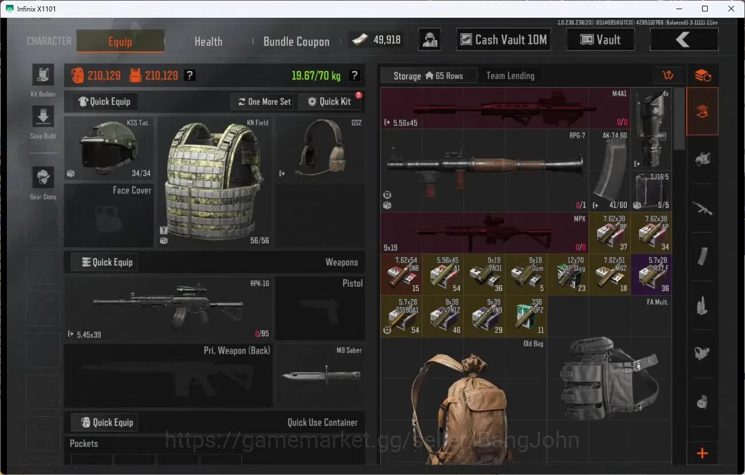Select the 9x19 7N31 ammo stack

click(484, 274)
